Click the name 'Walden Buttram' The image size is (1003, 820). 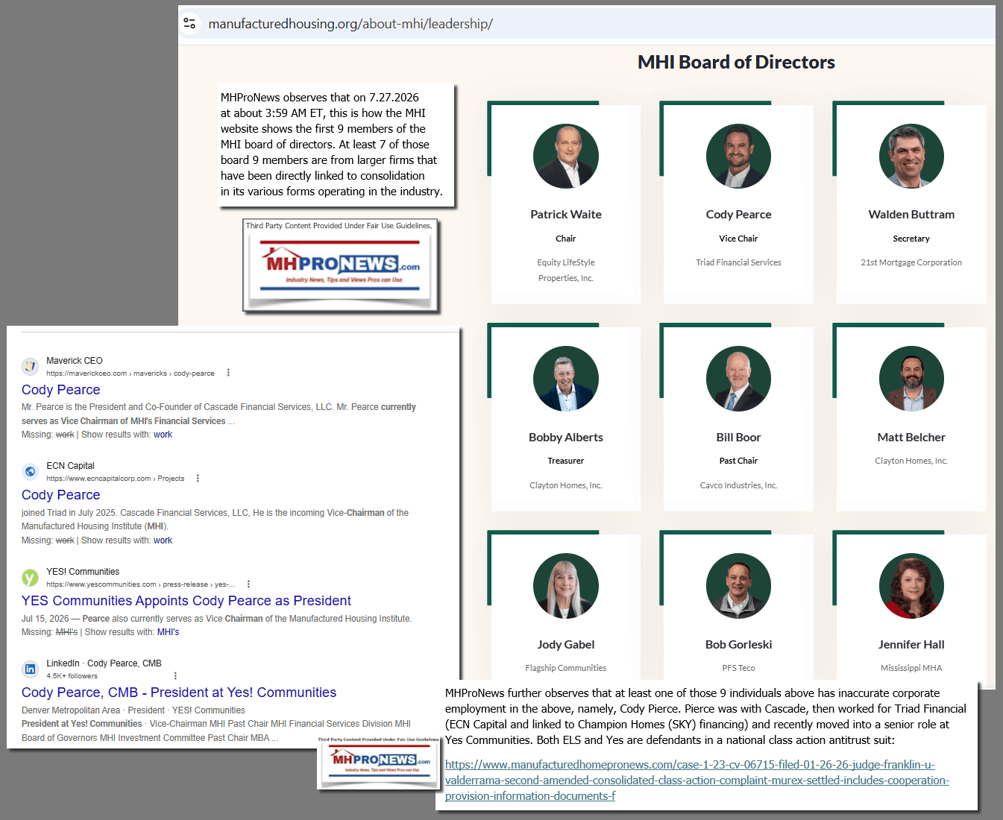(911, 215)
